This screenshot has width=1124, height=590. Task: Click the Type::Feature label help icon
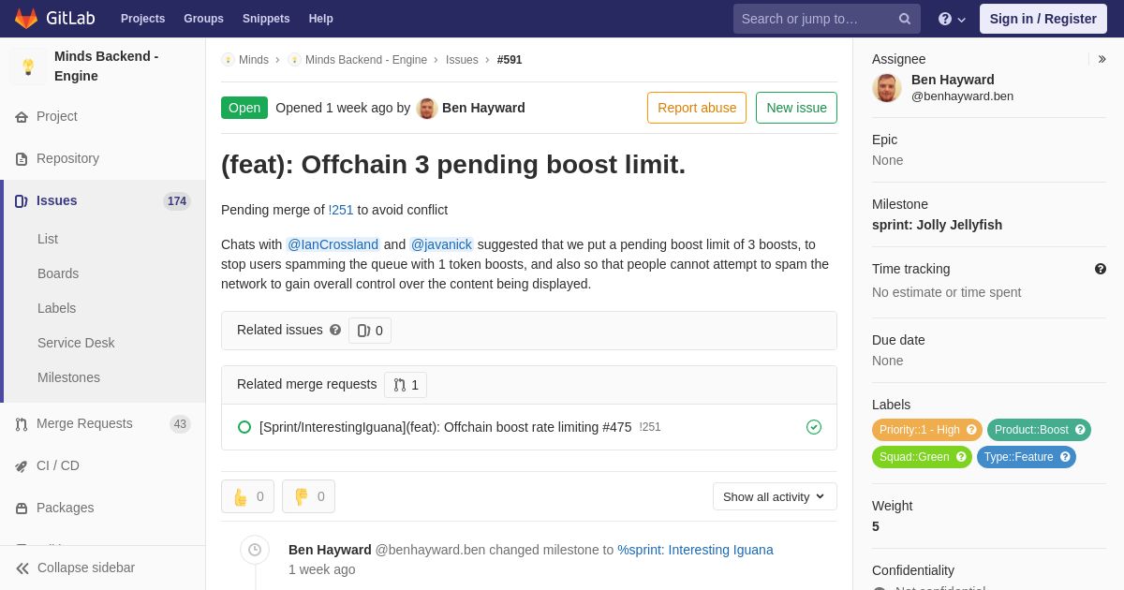pyautogui.click(x=1065, y=457)
